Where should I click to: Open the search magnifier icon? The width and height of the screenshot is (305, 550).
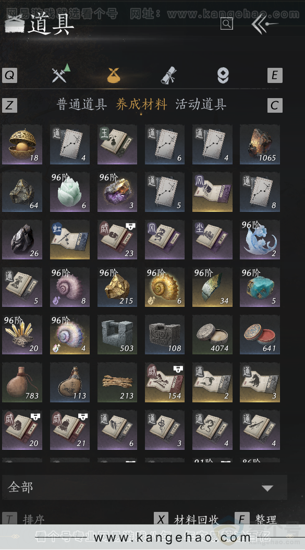point(227,24)
